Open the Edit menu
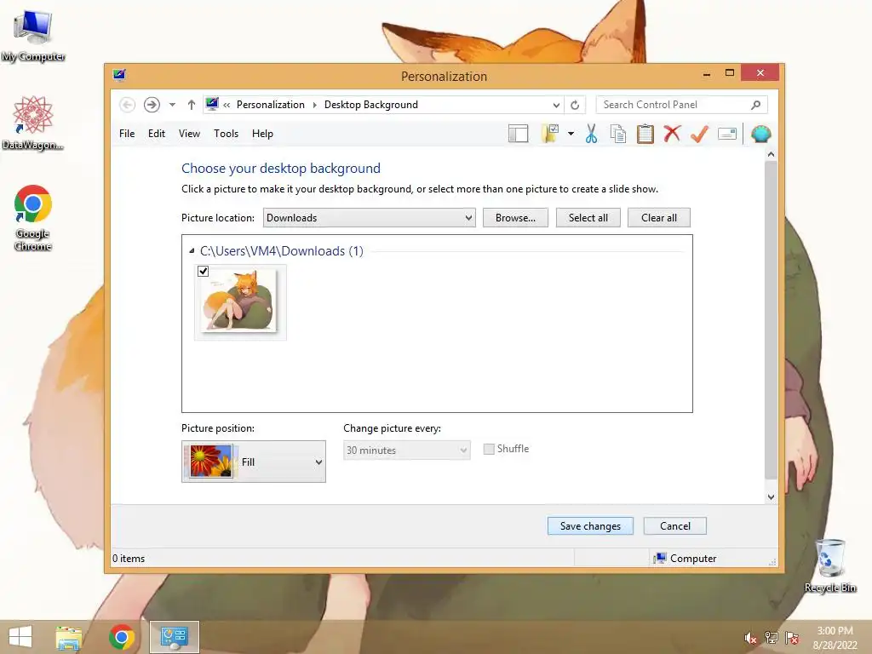The width and height of the screenshot is (872, 654). click(157, 134)
